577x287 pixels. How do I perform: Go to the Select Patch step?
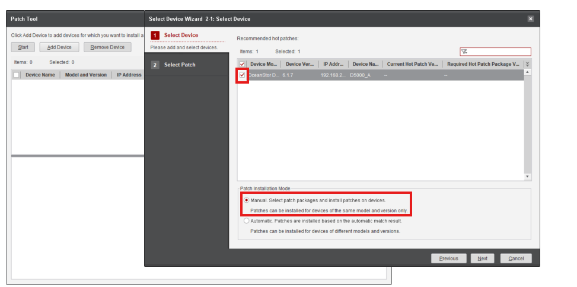coord(179,65)
